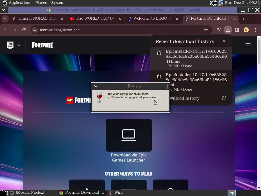Open media controls icon in toolbar
This screenshot has width=261, height=196.
[x=219, y=30]
